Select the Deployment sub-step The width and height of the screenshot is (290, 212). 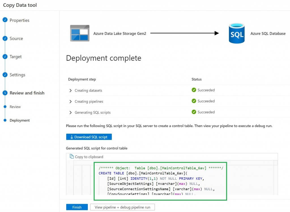pos(20,120)
